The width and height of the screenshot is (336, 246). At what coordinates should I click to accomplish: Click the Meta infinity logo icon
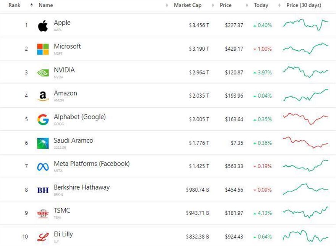coord(43,167)
